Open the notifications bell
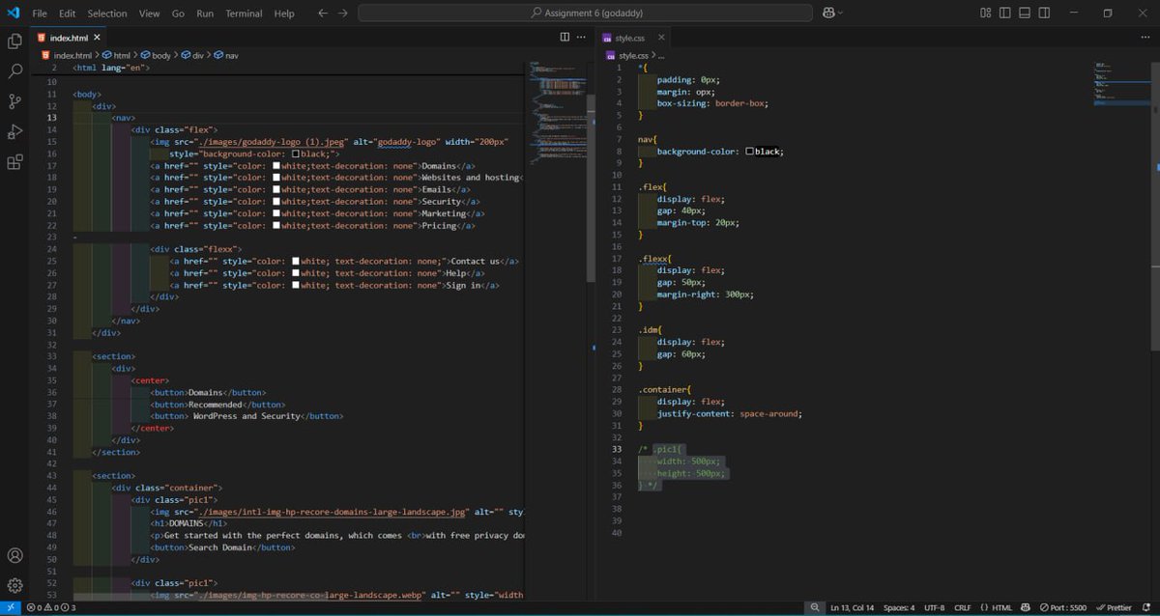This screenshot has width=1160, height=616. (x=1146, y=608)
